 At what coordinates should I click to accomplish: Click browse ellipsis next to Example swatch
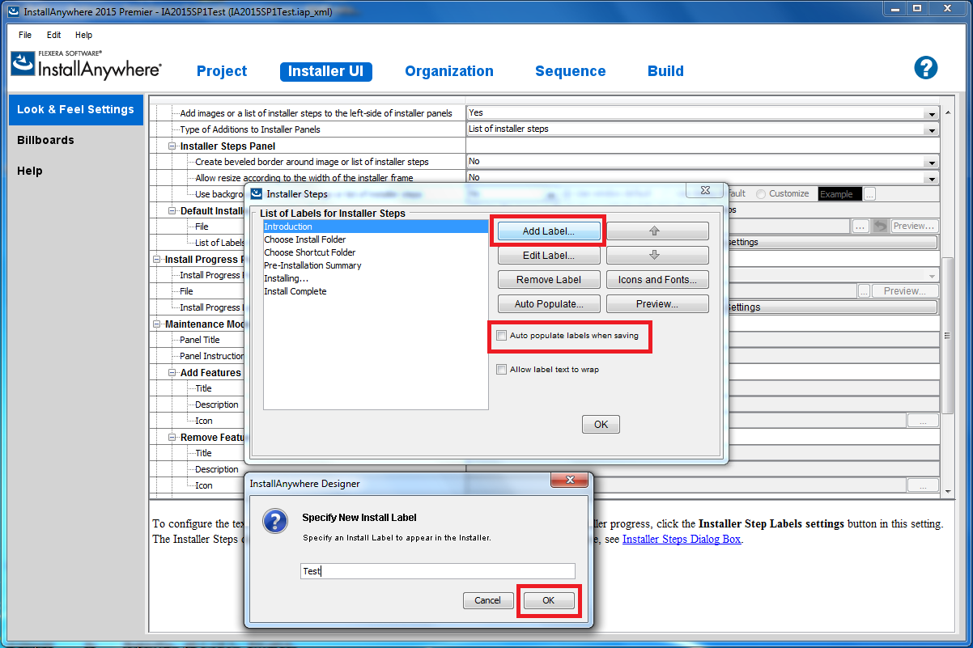pos(869,194)
